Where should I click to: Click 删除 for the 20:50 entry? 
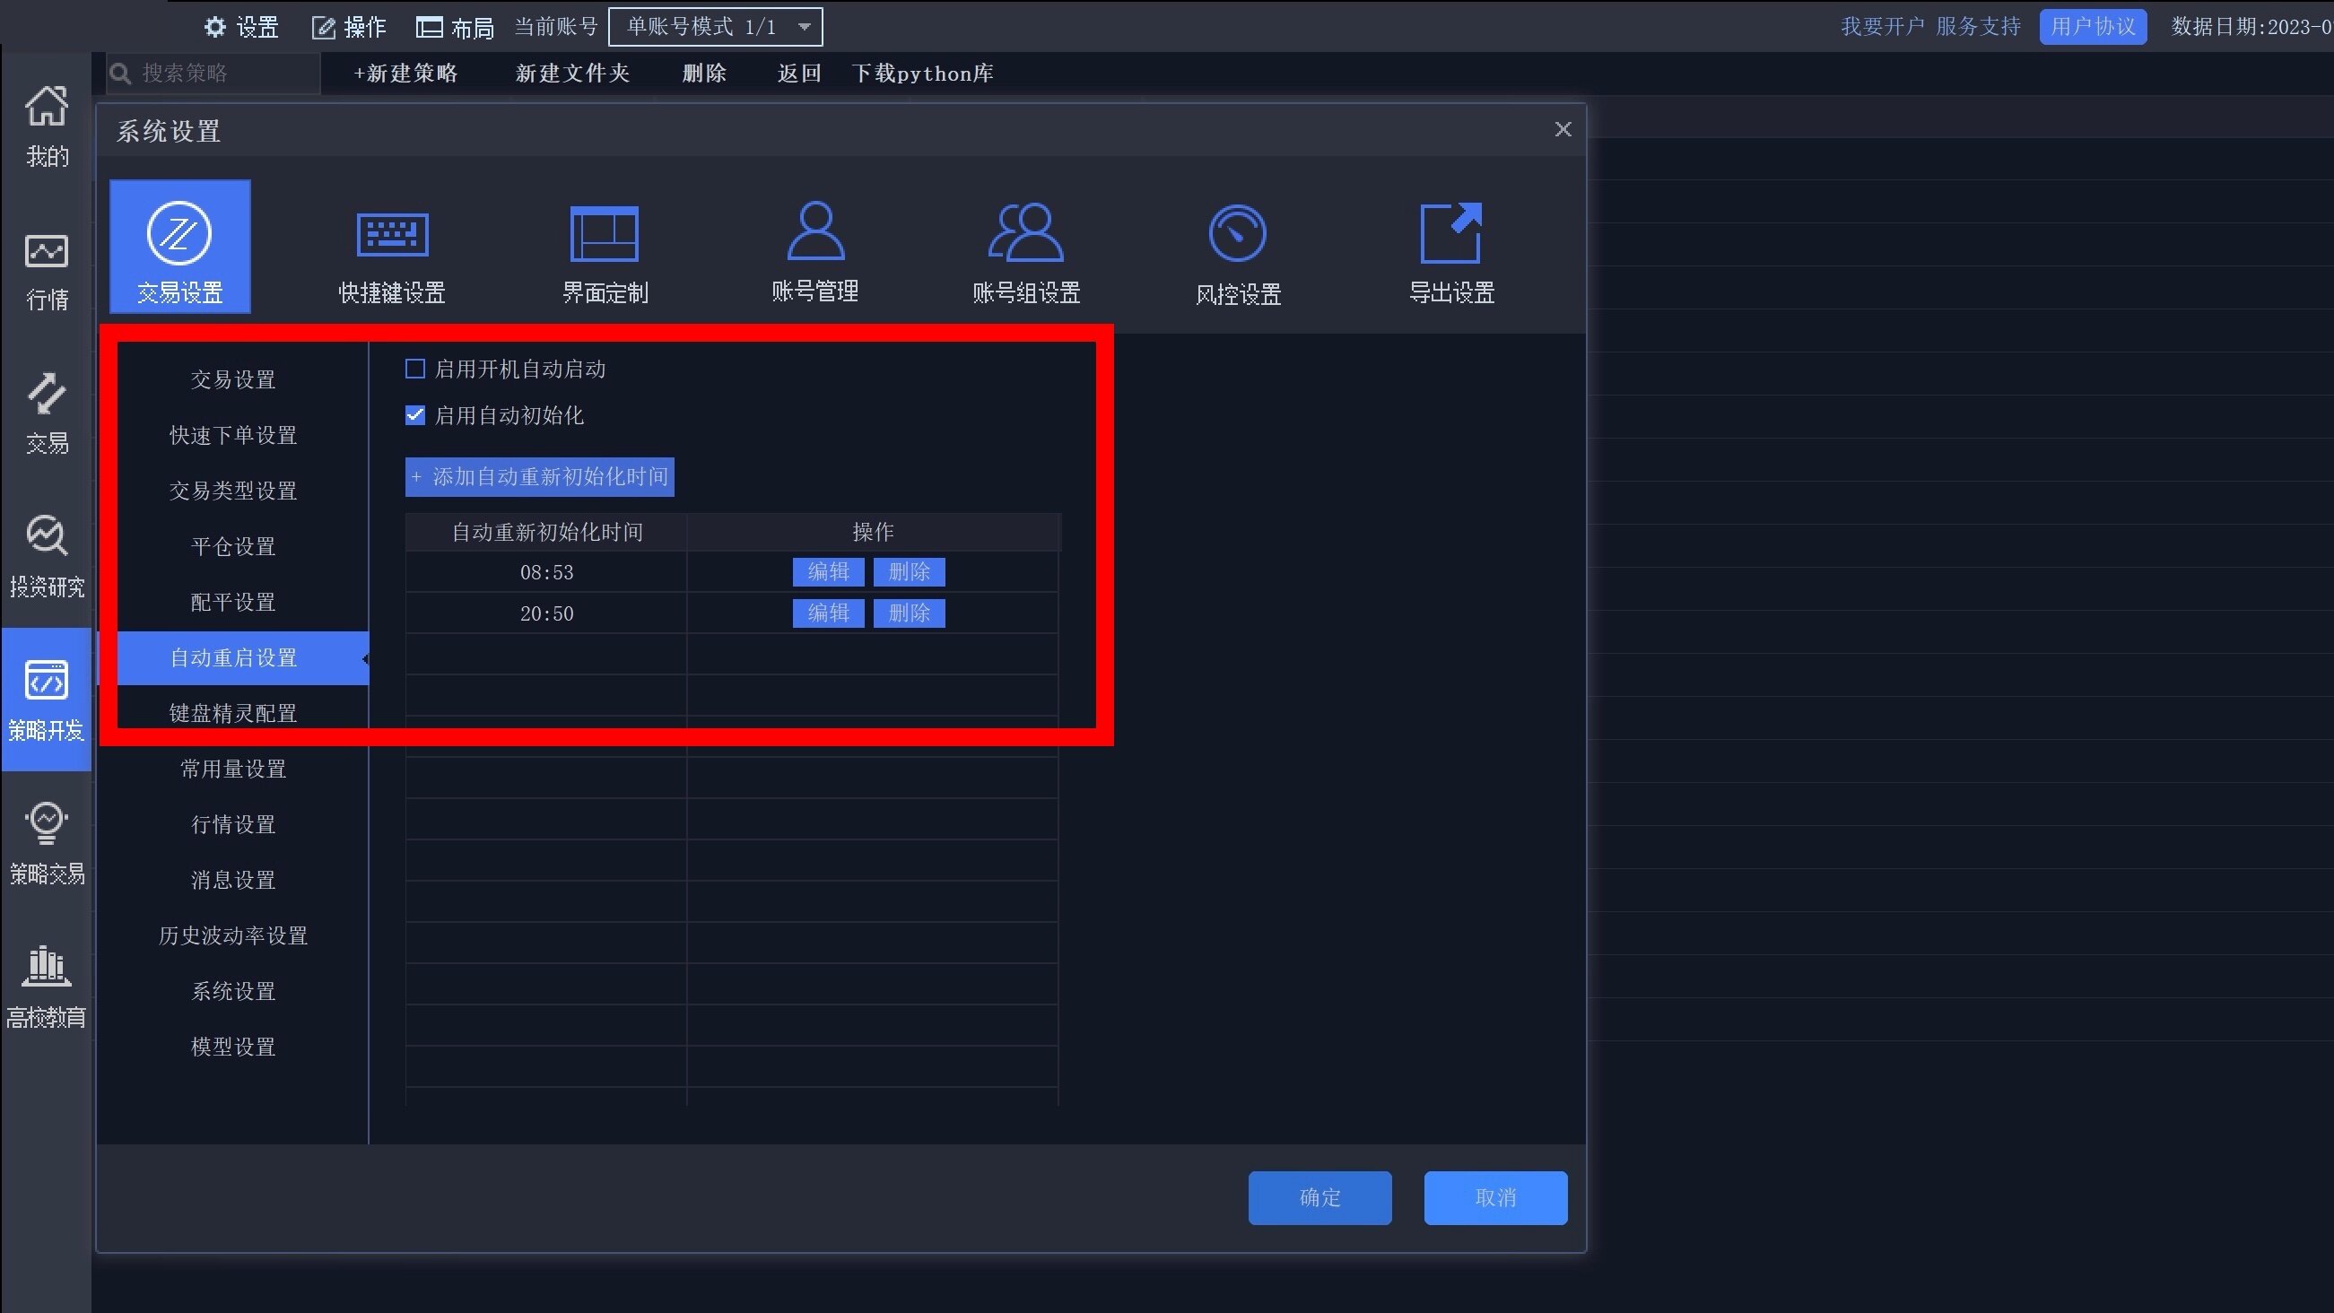coord(909,613)
